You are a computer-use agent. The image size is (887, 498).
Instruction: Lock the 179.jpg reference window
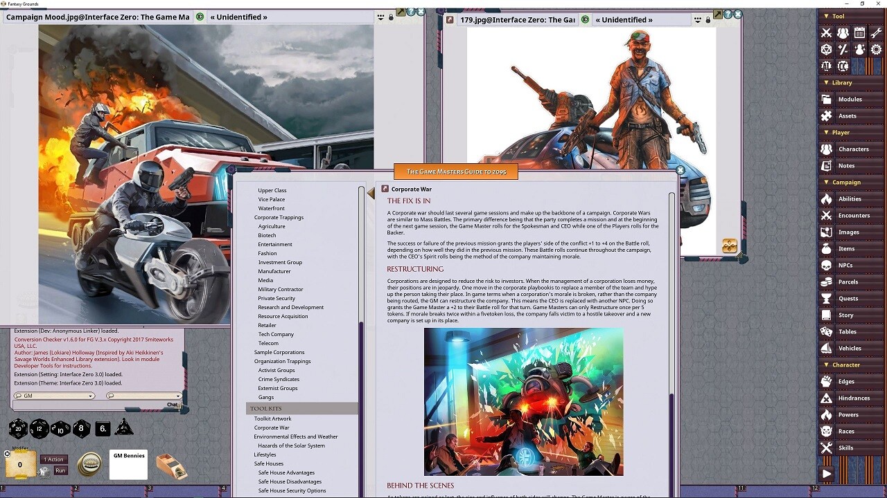708,19
